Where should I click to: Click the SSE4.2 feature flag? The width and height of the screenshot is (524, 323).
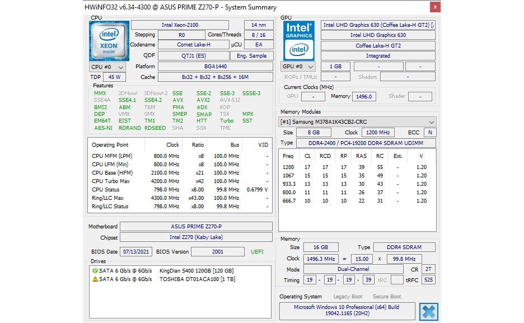coord(153,100)
